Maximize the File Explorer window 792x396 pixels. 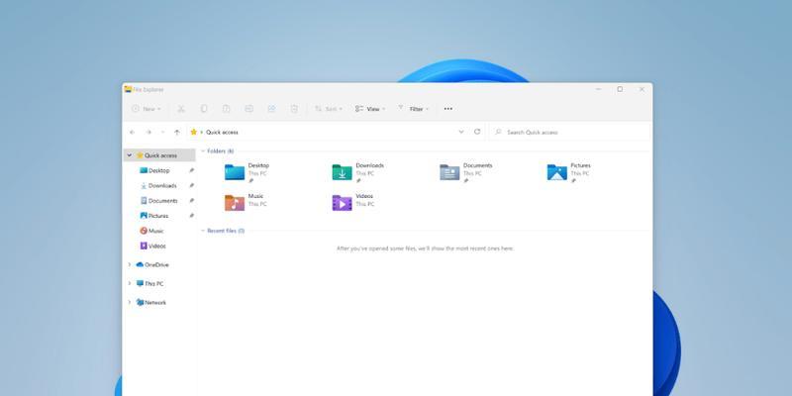(x=620, y=89)
